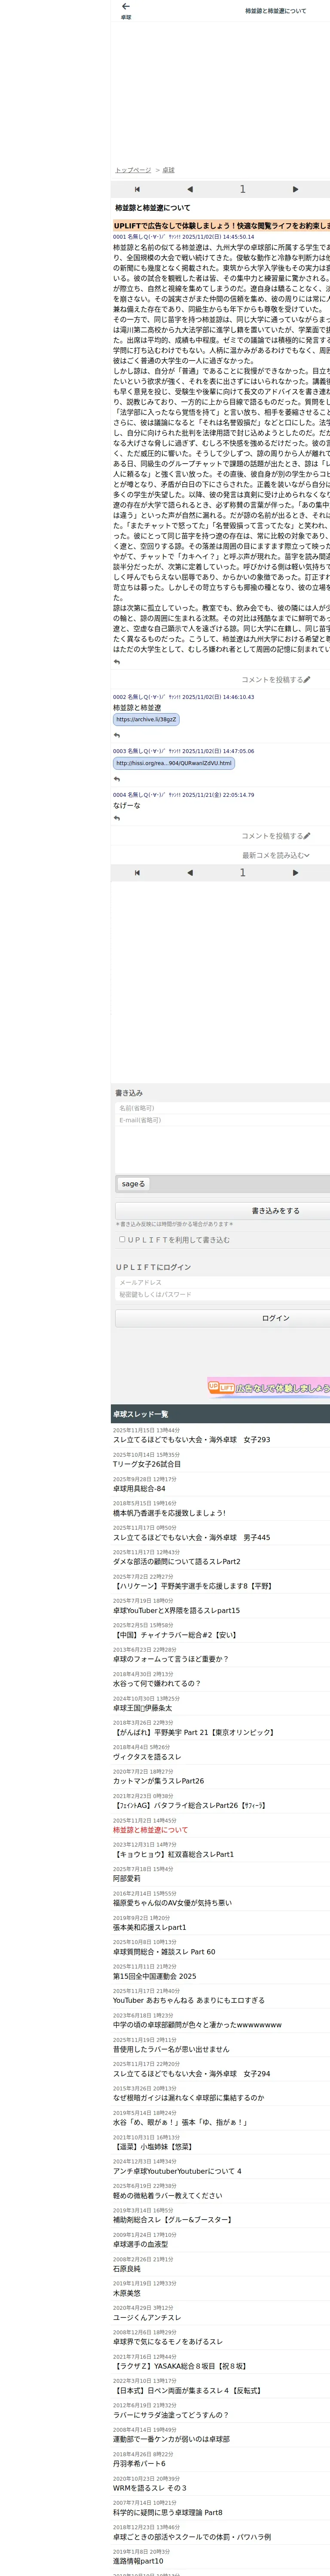
Task: Reply to post 0004 via reply arrow
Action: pos(117,818)
